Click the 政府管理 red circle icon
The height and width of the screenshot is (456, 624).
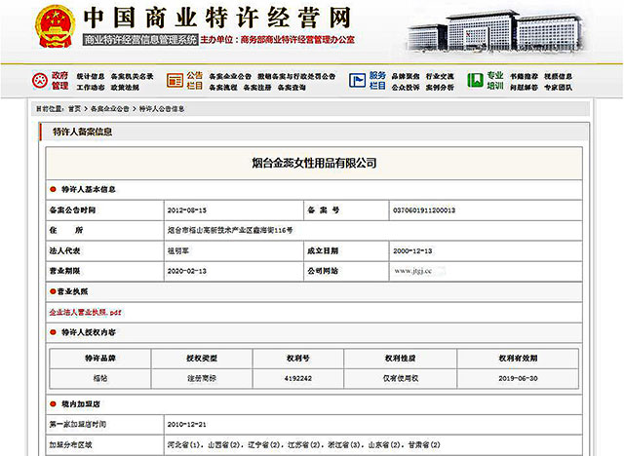[x=39, y=81]
